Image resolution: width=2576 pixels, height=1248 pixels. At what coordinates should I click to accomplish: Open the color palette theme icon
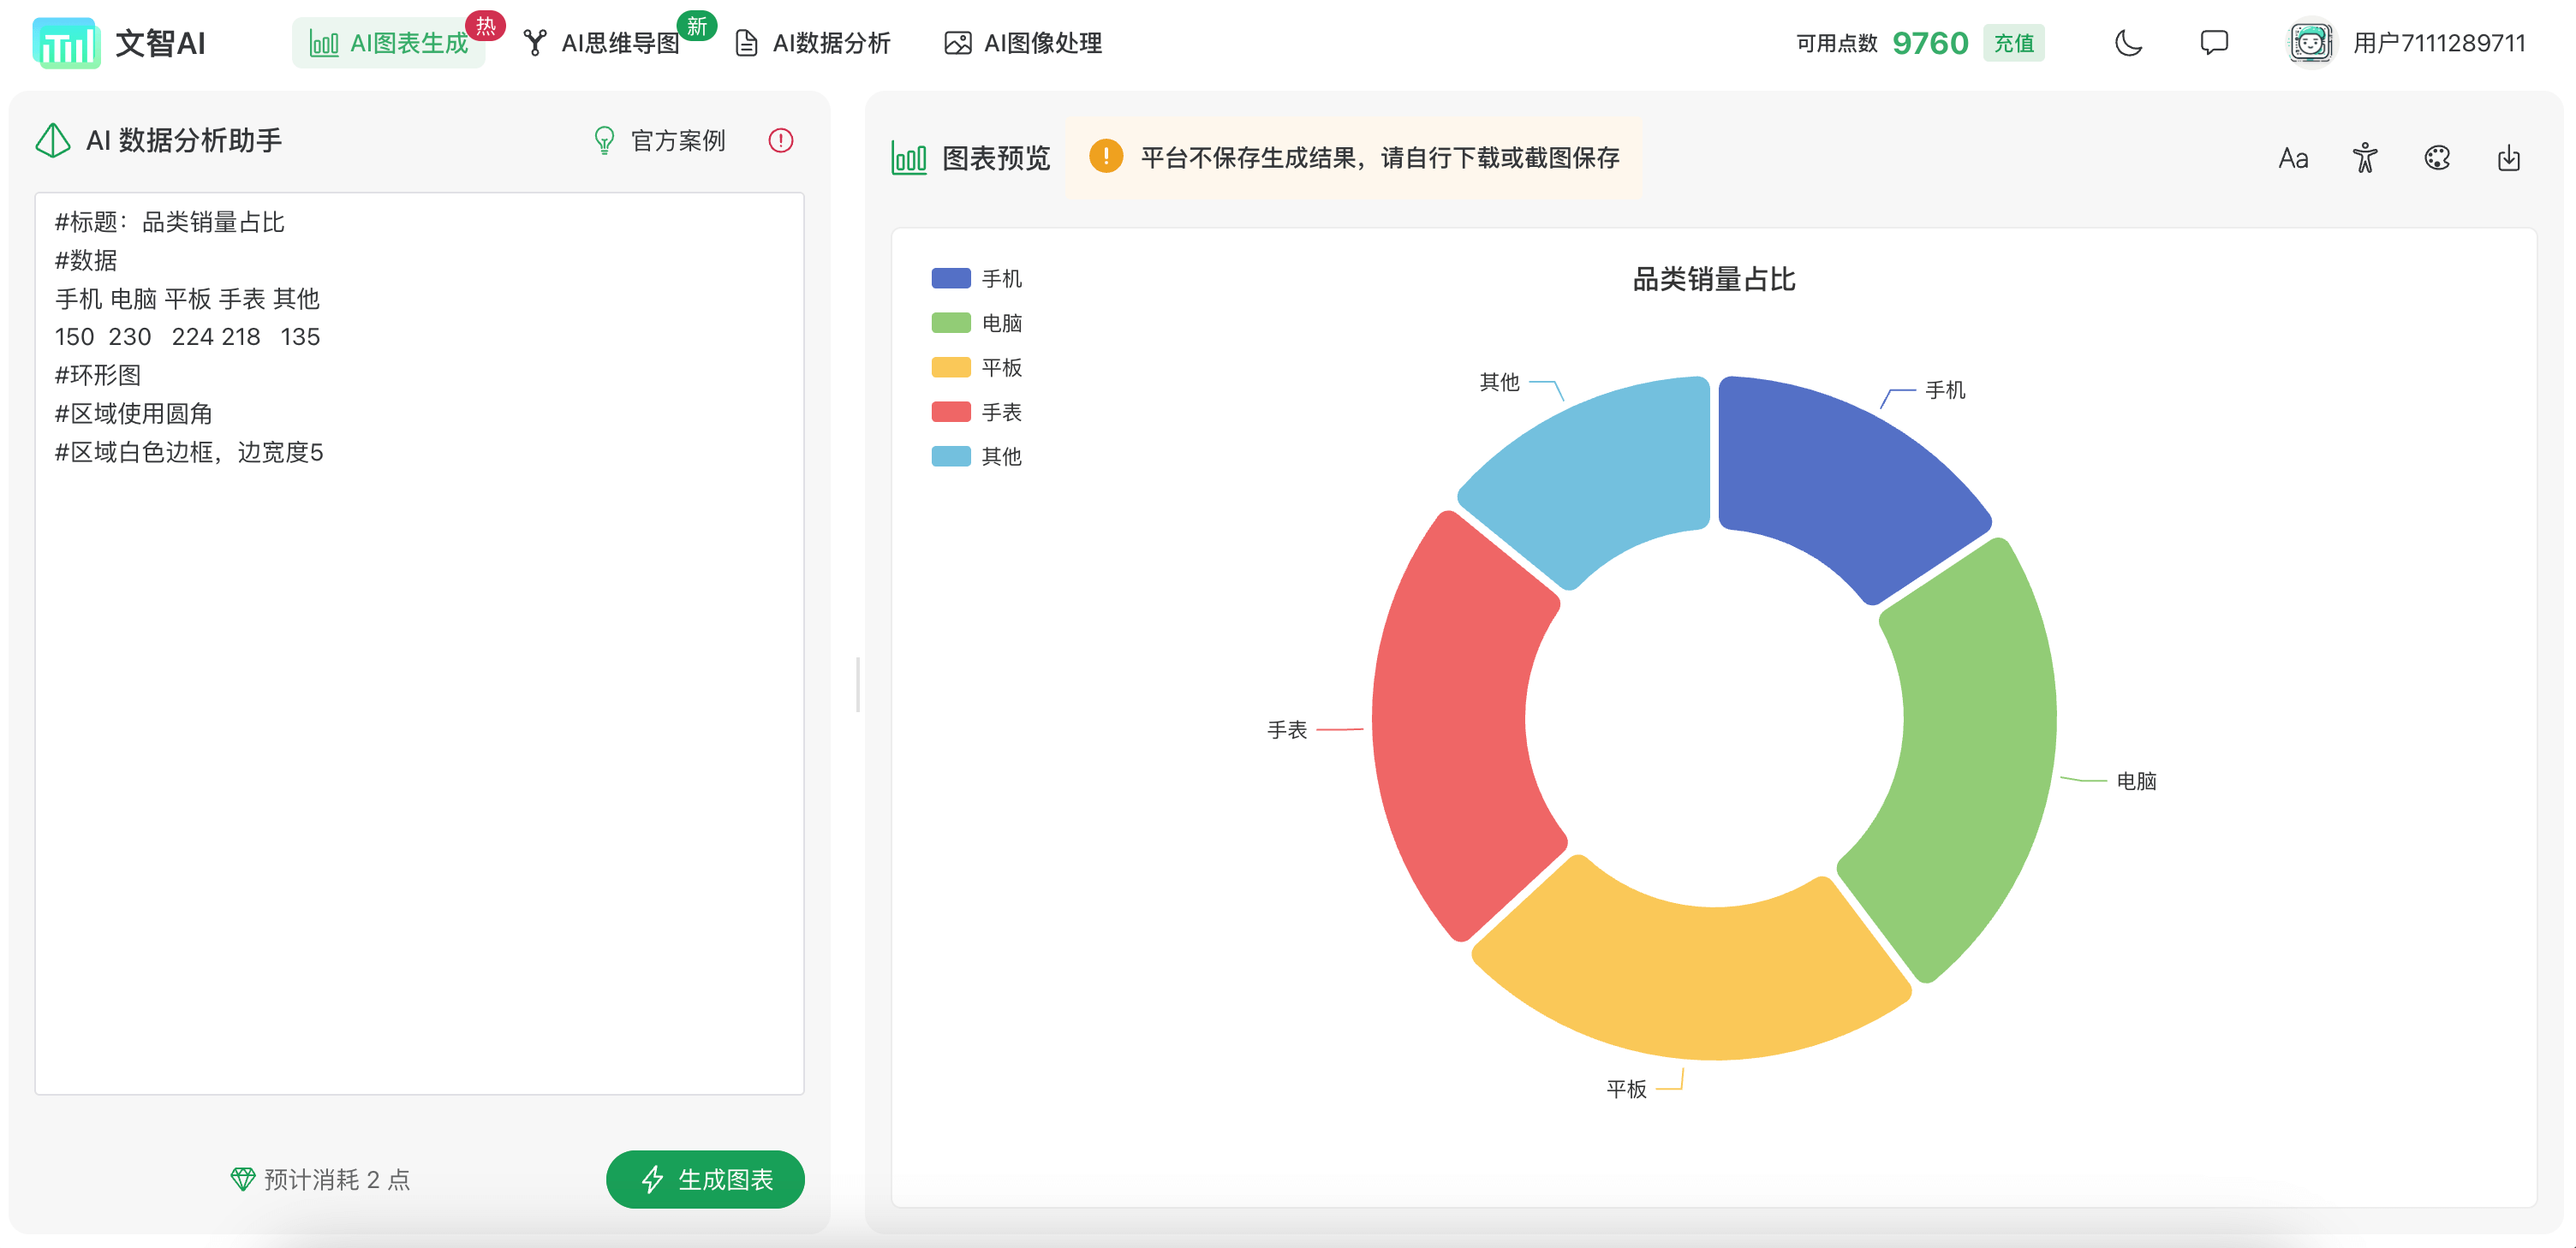click(2437, 157)
